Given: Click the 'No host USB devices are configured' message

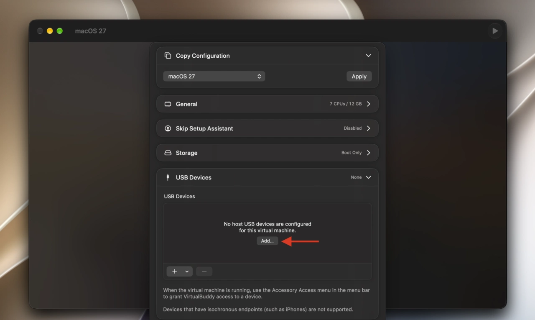Looking at the screenshot, I should click(x=267, y=227).
